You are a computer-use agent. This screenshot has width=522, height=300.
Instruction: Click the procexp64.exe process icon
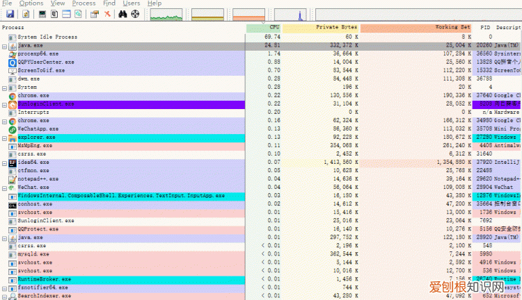click(x=13, y=54)
